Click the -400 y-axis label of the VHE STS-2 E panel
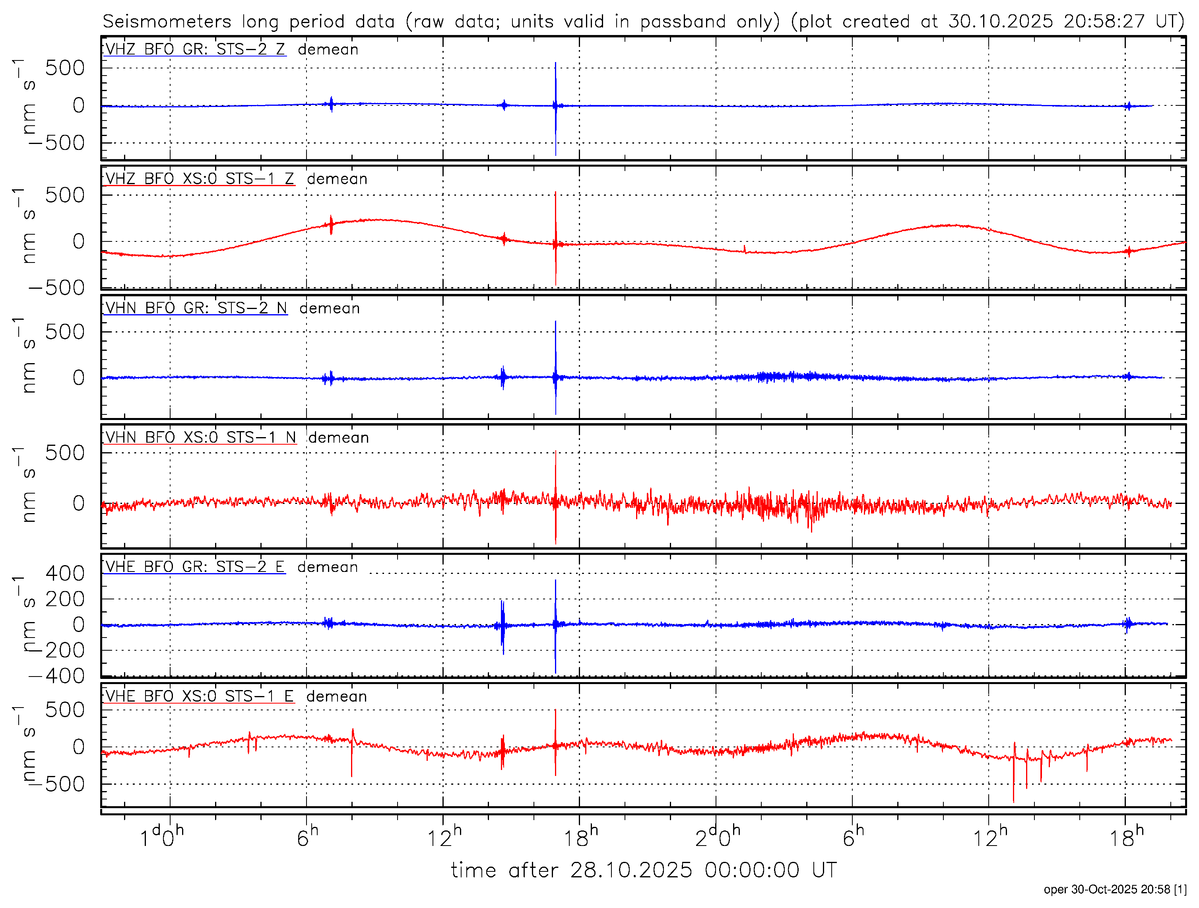The width and height of the screenshot is (1199, 908). point(57,677)
